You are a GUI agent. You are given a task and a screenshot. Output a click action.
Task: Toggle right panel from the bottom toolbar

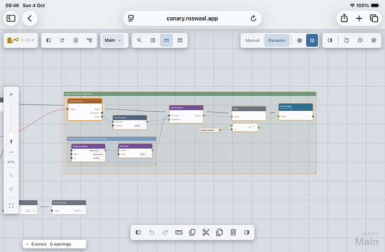click(247, 232)
